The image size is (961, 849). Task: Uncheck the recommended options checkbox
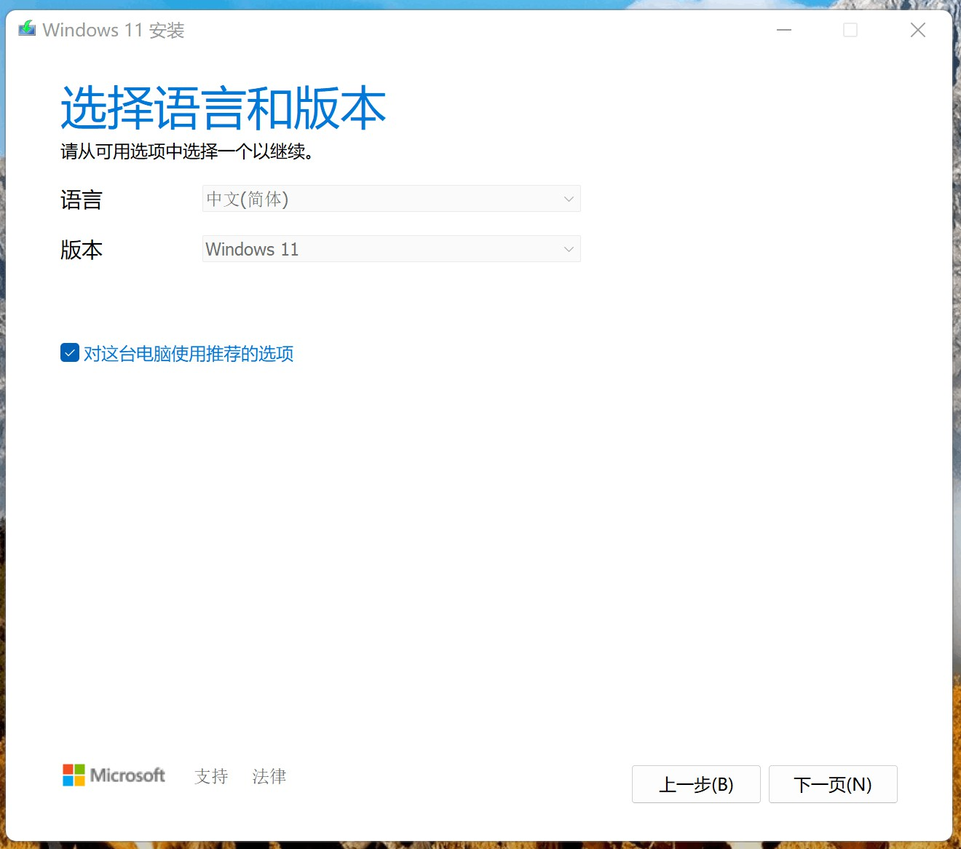[x=70, y=353]
